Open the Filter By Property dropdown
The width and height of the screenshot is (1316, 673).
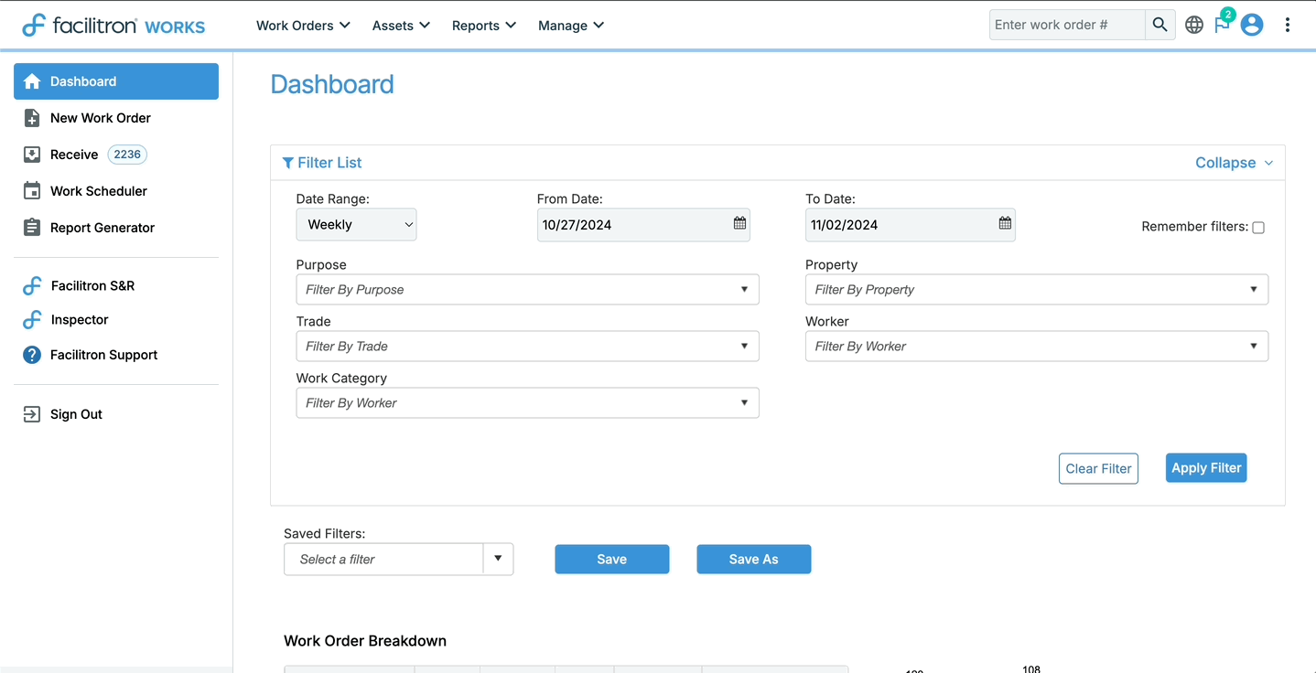pos(1037,290)
